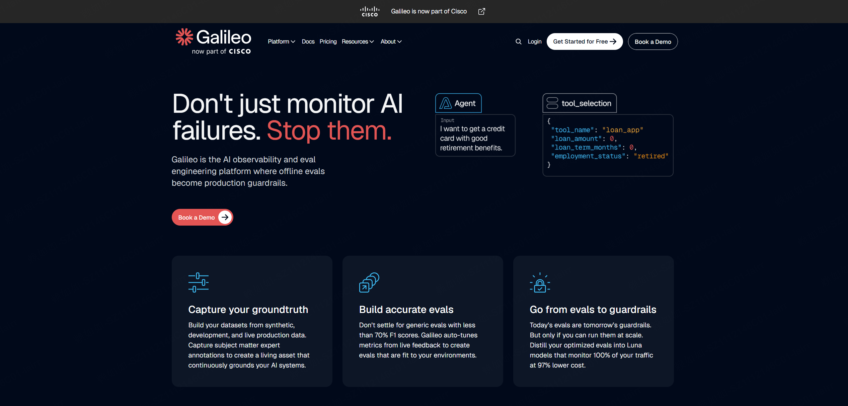Click the 'now part of CISCO' tagline
The image size is (848, 406).
pyautogui.click(x=221, y=51)
